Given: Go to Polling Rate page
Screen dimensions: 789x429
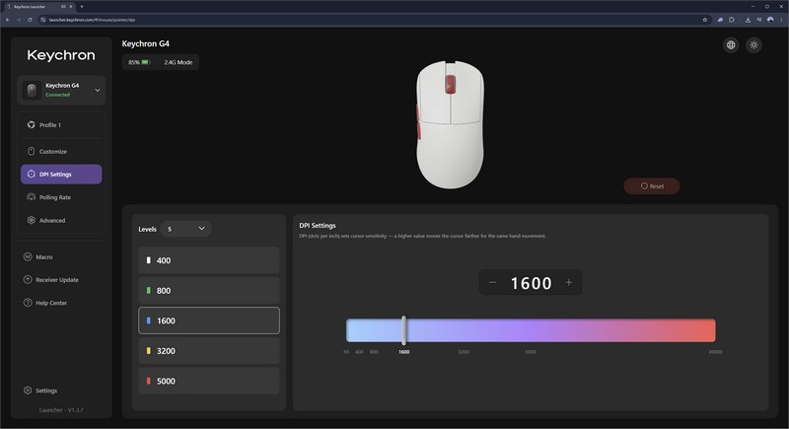Looking at the screenshot, I should pyautogui.click(x=61, y=197).
